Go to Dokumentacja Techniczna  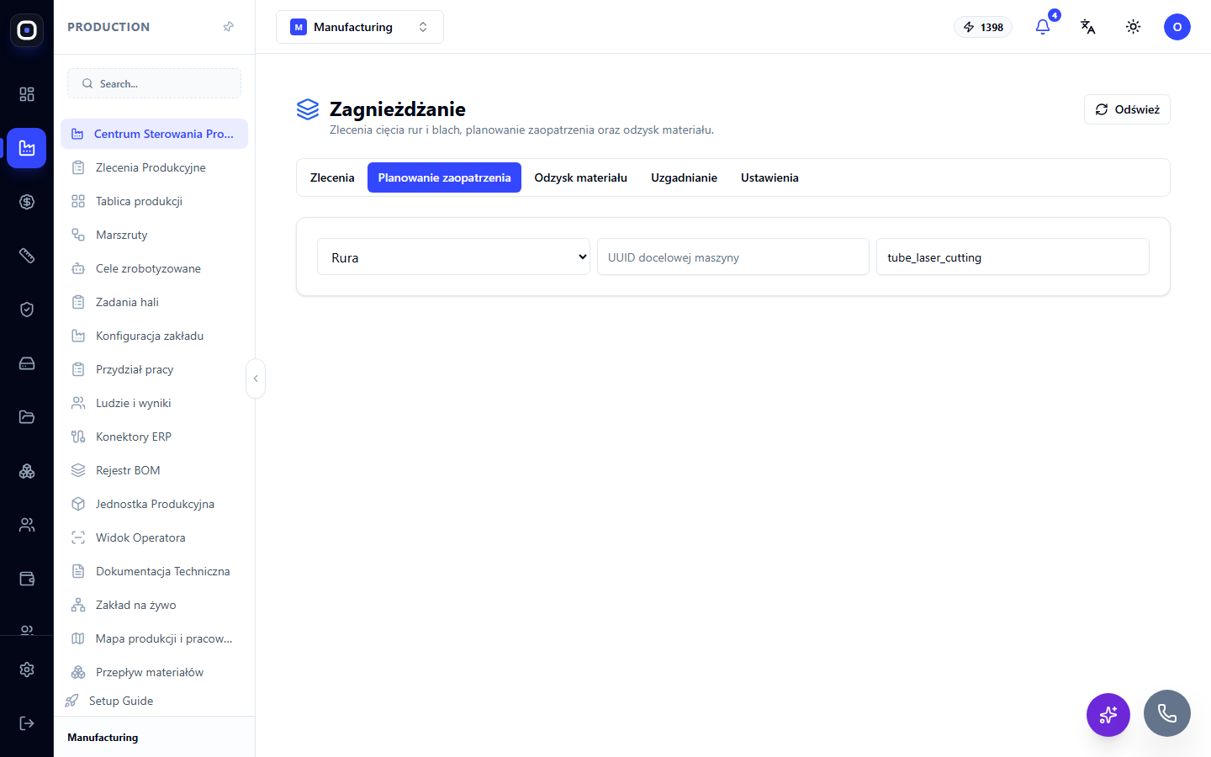[x=155, y=571]
